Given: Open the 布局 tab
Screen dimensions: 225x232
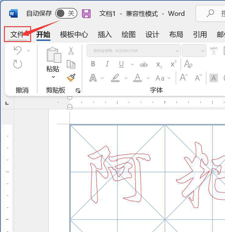Looking at the screenshot, I should pos(176,34).
